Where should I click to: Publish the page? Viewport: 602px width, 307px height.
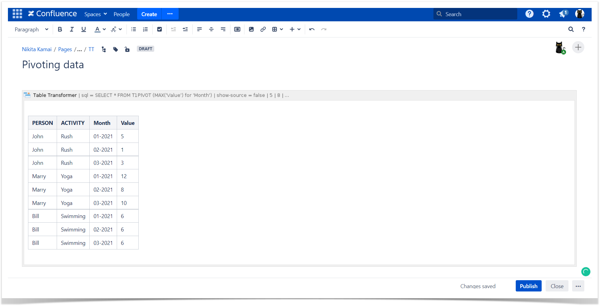(528, 286)
